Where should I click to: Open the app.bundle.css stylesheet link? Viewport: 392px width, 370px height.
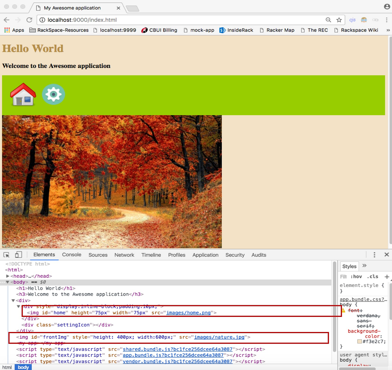point(363,299)
